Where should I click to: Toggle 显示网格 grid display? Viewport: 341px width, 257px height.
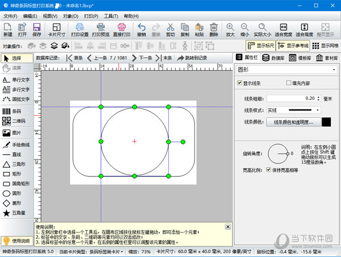325,45
